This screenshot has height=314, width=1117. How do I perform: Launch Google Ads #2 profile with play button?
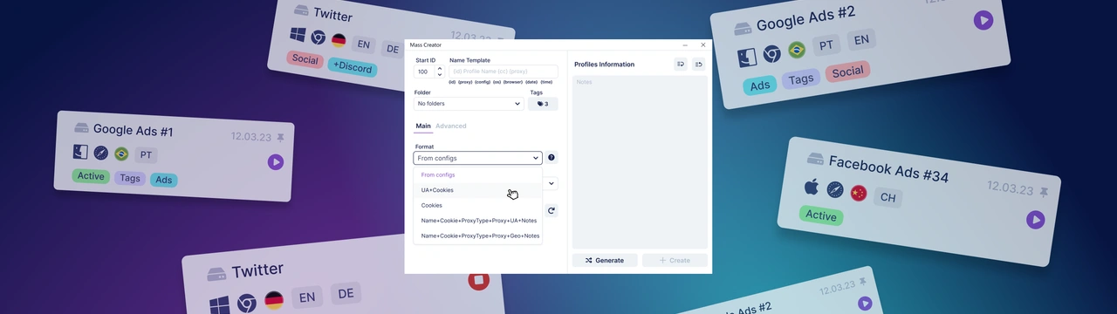click(x=983, y=20)
